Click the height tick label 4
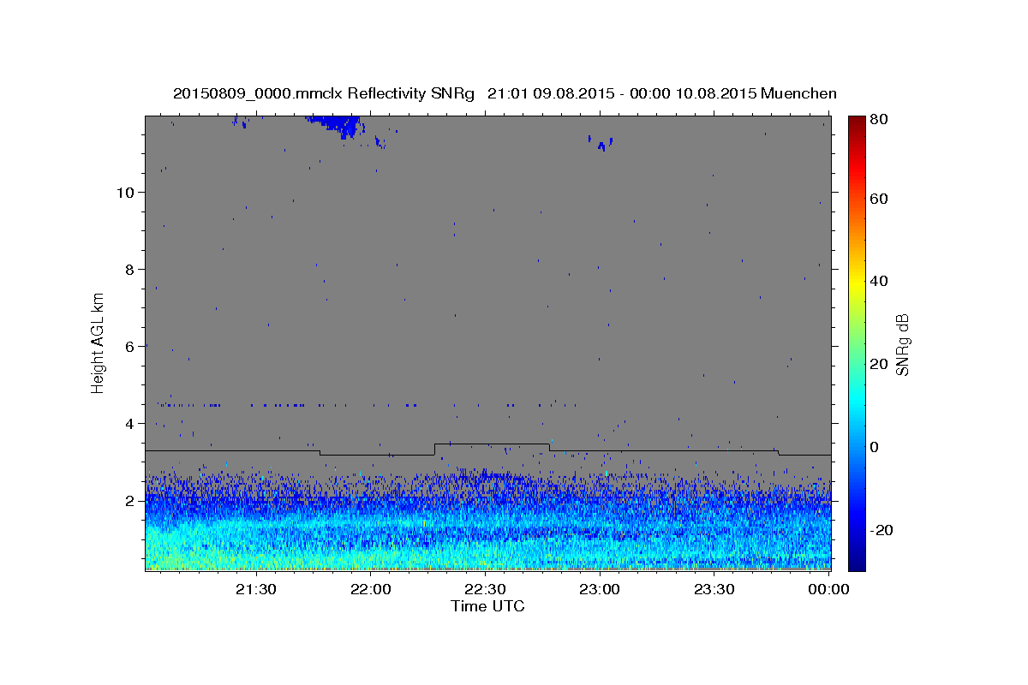This screenshot has width=1028, height=685. (128, 423)
